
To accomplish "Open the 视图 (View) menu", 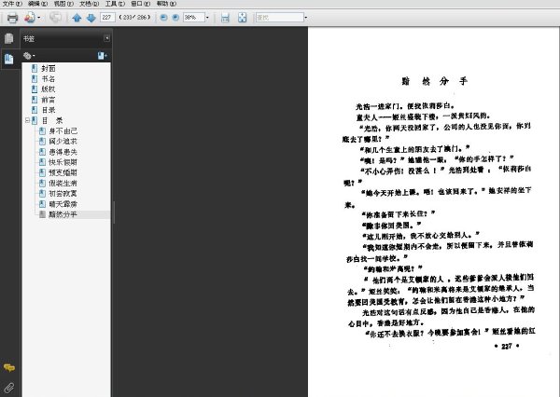I will click(63, 4).
